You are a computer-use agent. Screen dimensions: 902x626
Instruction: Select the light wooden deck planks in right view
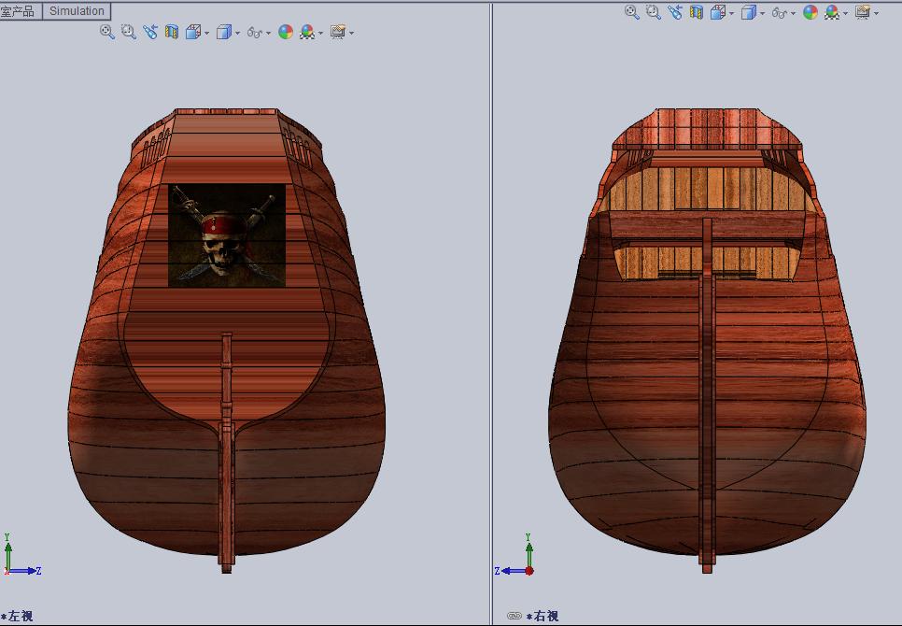(x=708, y=189)
